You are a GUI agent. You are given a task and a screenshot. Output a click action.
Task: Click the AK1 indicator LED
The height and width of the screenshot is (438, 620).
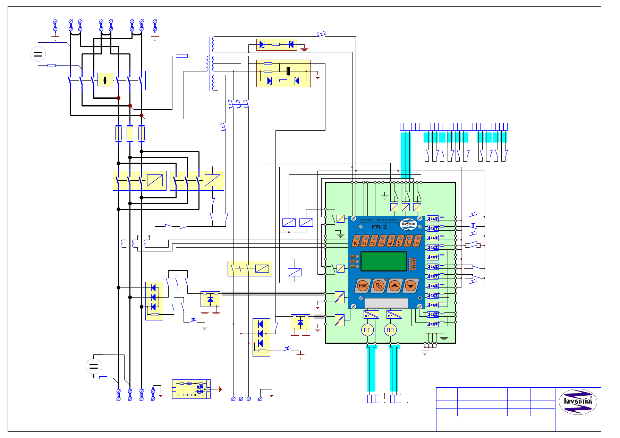point(357,256)
